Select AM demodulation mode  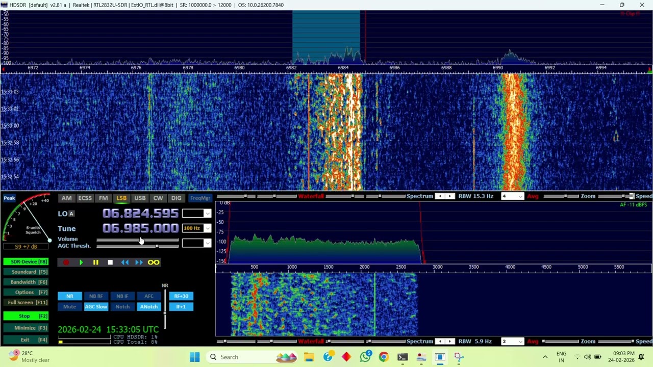tap(66, 198)
